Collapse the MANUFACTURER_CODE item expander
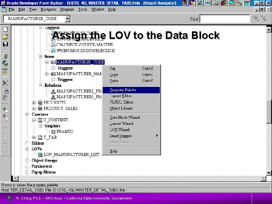The height and width of the screenshot is (204, 272). [x=47, y=62]
